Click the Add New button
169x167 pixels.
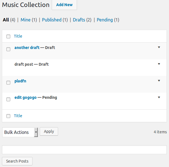(x=64, y=5)
